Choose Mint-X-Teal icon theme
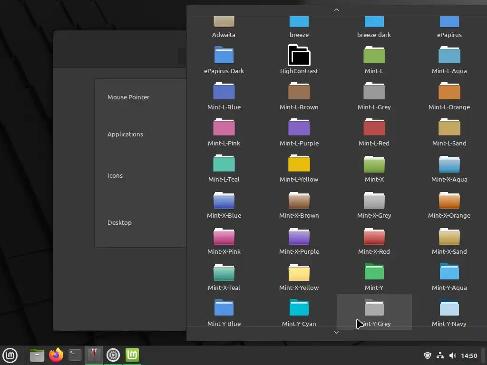Image resolution: width=487 pixels, height=365 pixels. click(x=224, y=276)
